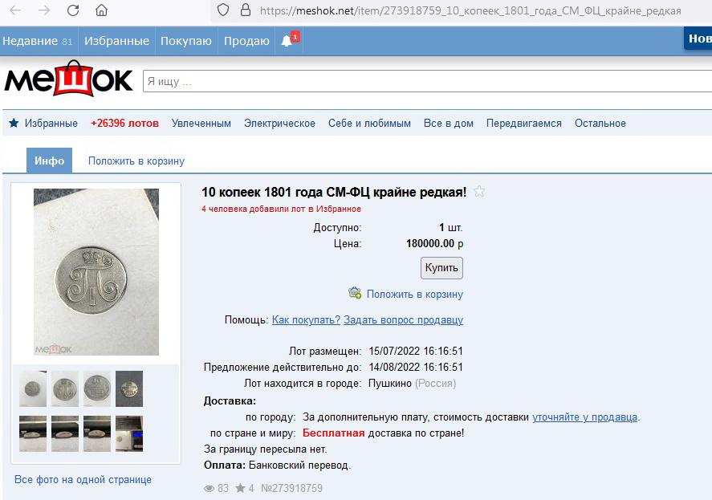The width and height of the screenshot is (712, 500).
Task: Click basket icon beside Положить в корзину
Action: pyautogui.click(x=355, y=293)
